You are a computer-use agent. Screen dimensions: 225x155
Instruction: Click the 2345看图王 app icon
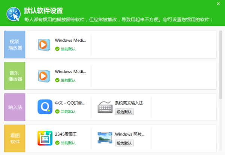45,138
